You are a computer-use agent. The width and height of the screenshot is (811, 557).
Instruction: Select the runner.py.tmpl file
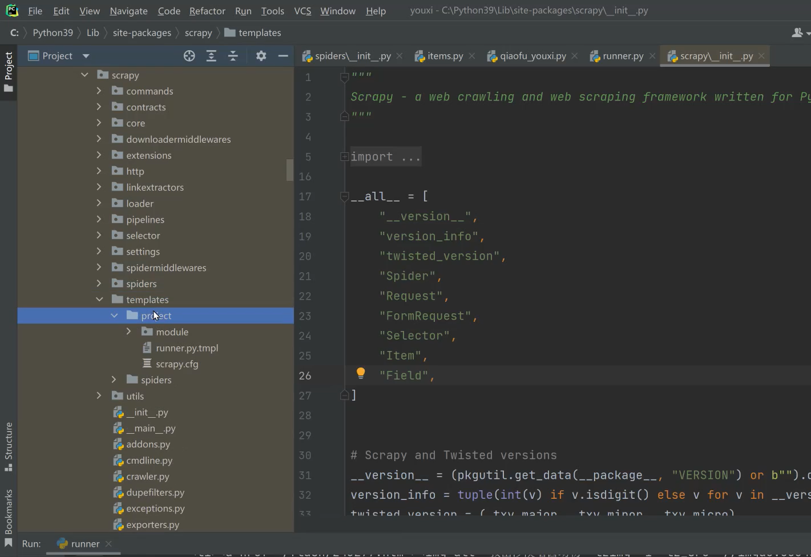pos(187,348)
